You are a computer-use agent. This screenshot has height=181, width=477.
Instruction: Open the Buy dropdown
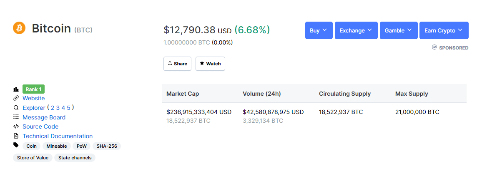319,30
